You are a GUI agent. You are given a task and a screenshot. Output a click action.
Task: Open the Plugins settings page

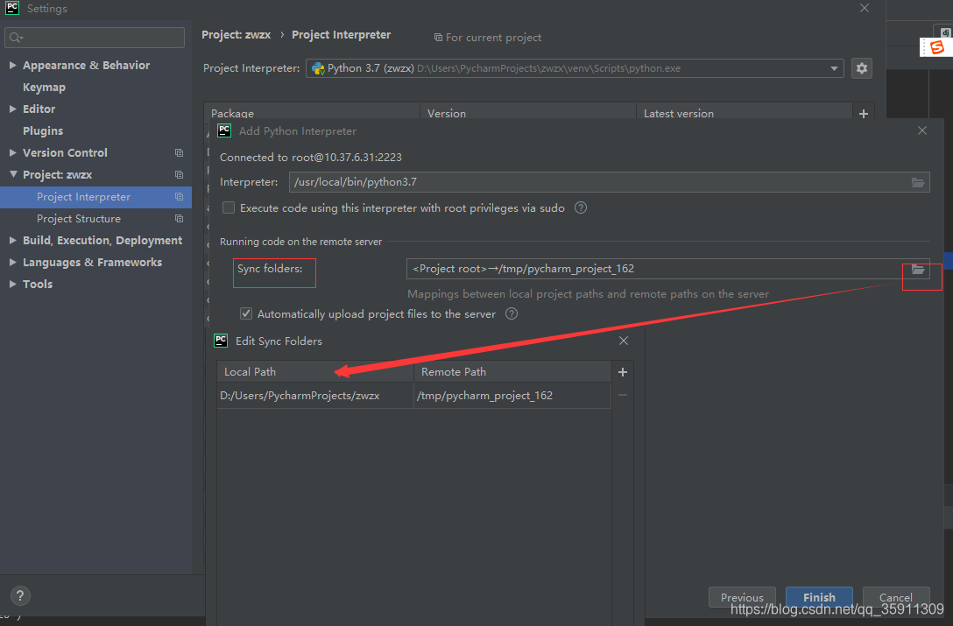coord(43,130)
